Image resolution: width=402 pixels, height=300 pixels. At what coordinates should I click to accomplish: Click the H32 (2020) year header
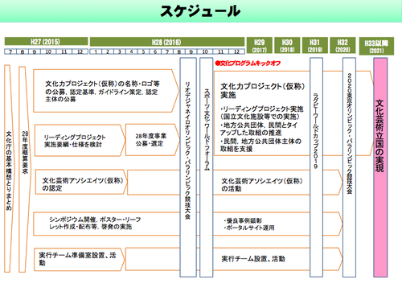[343, 45]
